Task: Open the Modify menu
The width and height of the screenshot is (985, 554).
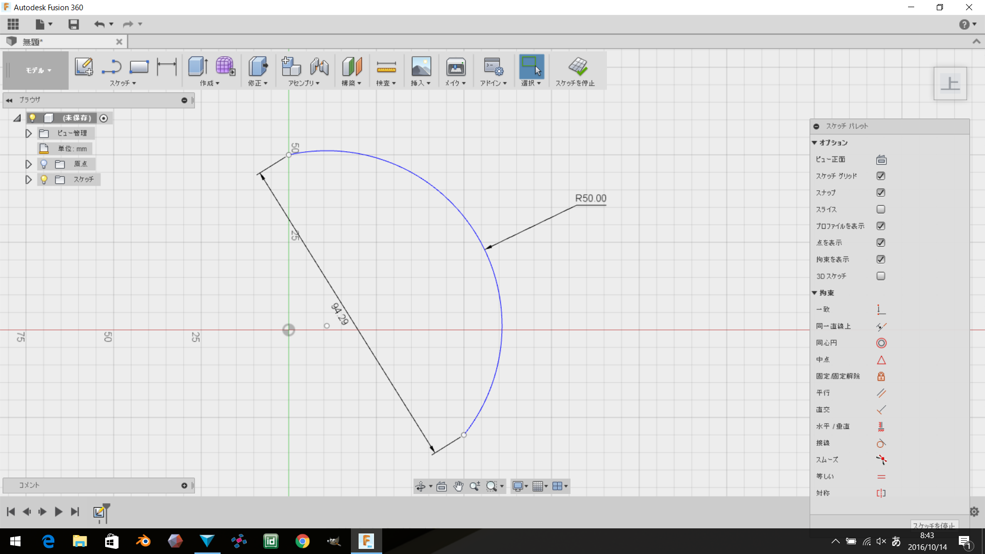Action: click(x=258, y=83)
